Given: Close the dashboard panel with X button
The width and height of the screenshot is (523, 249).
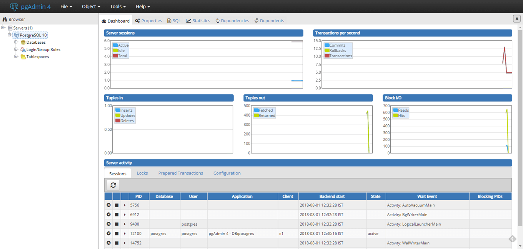Looking at the screenshot, I should [x=516, y=18].
